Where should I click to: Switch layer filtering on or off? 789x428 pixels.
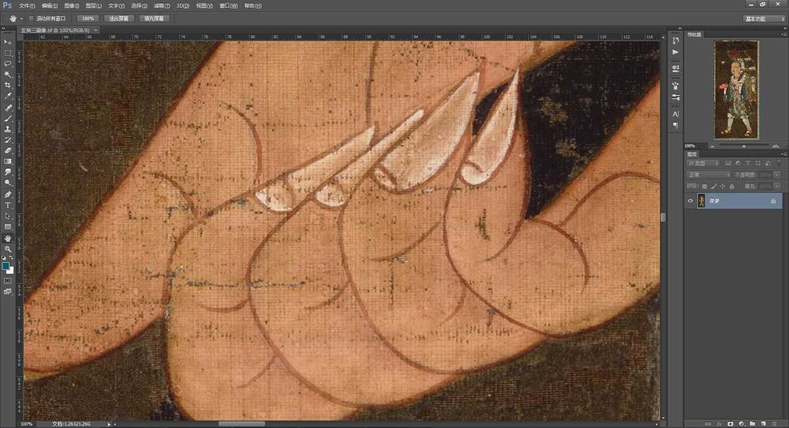[x=778, y=163]
